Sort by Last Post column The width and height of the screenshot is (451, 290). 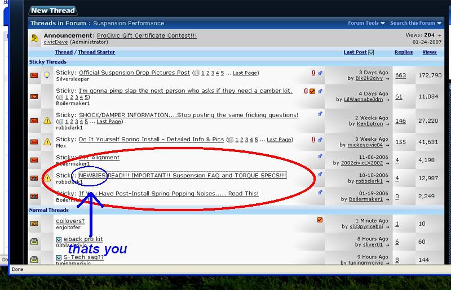point(355,52)
